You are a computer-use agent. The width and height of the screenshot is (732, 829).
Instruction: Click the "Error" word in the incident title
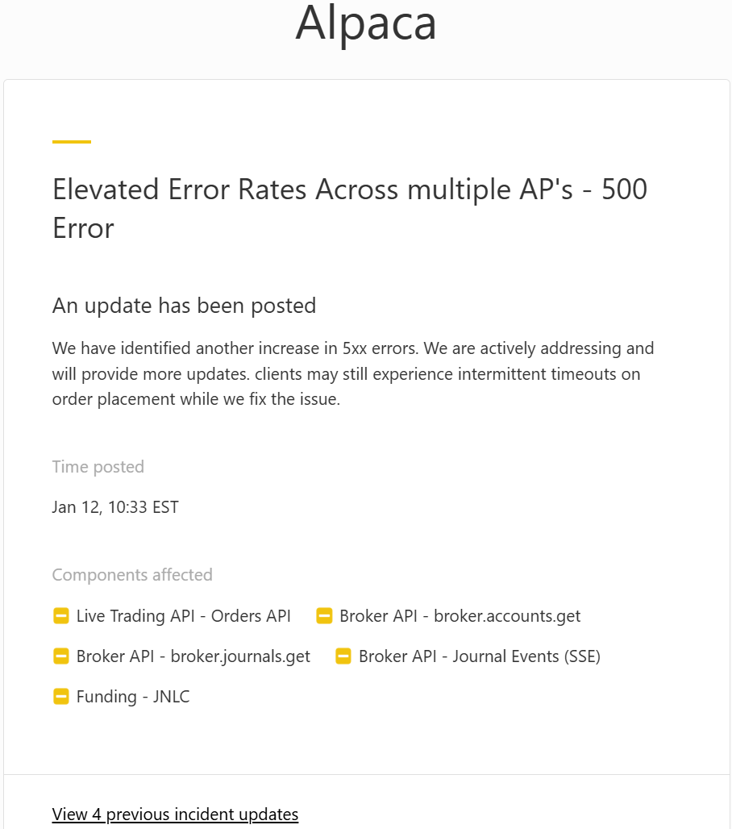[x=83, y=228]
